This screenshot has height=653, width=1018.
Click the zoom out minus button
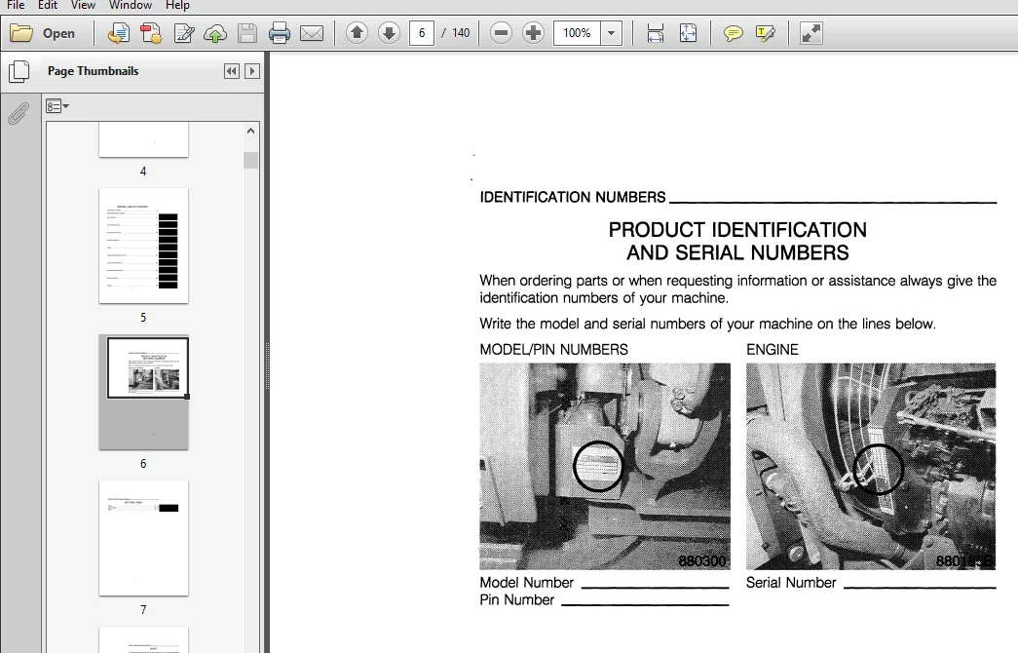click(x=501, y=32)
